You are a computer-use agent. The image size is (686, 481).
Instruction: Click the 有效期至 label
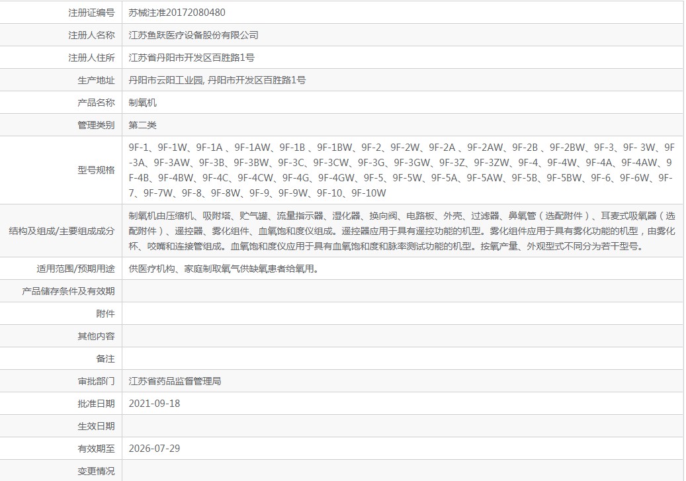coord(96,449)
